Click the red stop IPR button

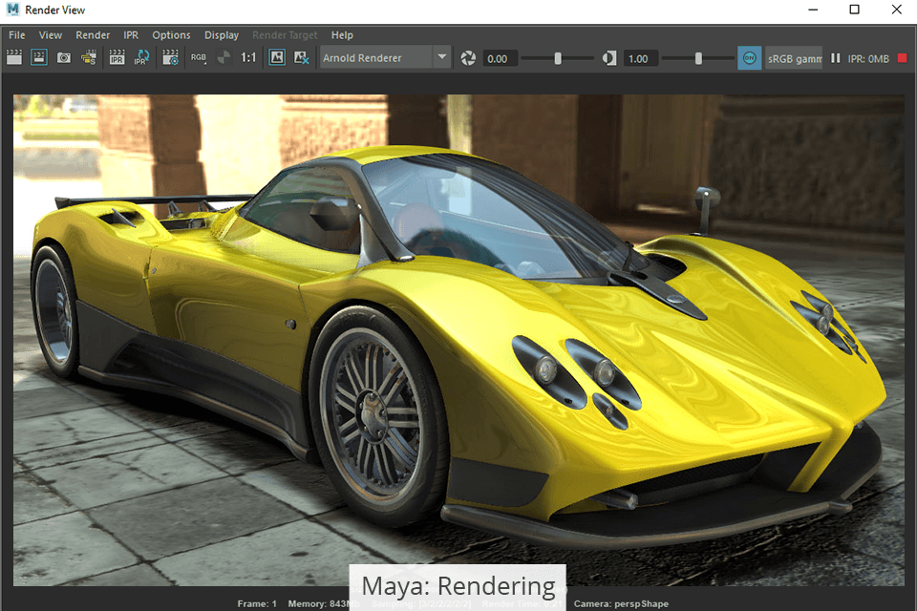(903, 58)
